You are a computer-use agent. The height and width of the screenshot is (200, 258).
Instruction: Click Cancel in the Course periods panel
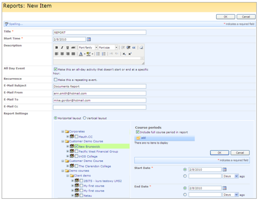coord(240,153)
